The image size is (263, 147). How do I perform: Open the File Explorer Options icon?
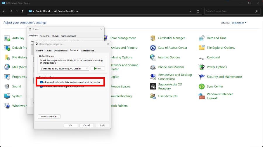201,48
